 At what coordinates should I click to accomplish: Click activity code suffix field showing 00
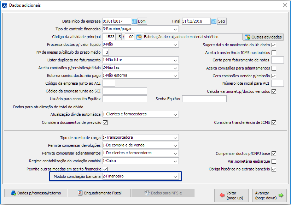pyautogui.click(x=129, y=37)
